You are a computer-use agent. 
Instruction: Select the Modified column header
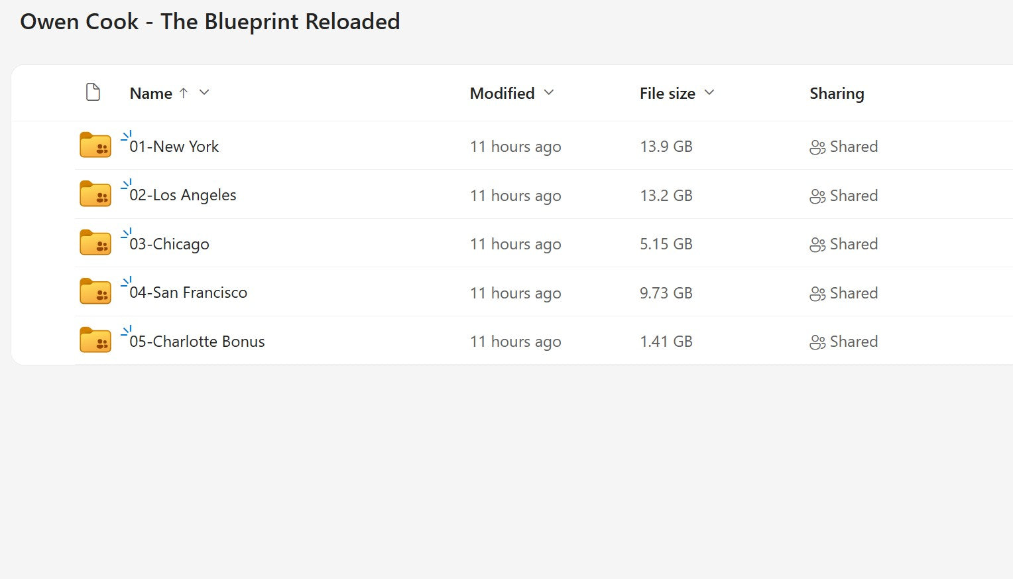(502, 93)
